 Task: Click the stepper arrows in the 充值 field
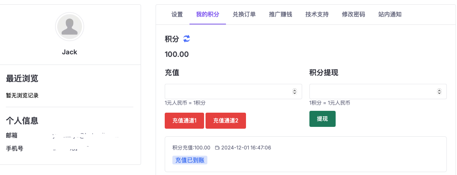[294, 92]
